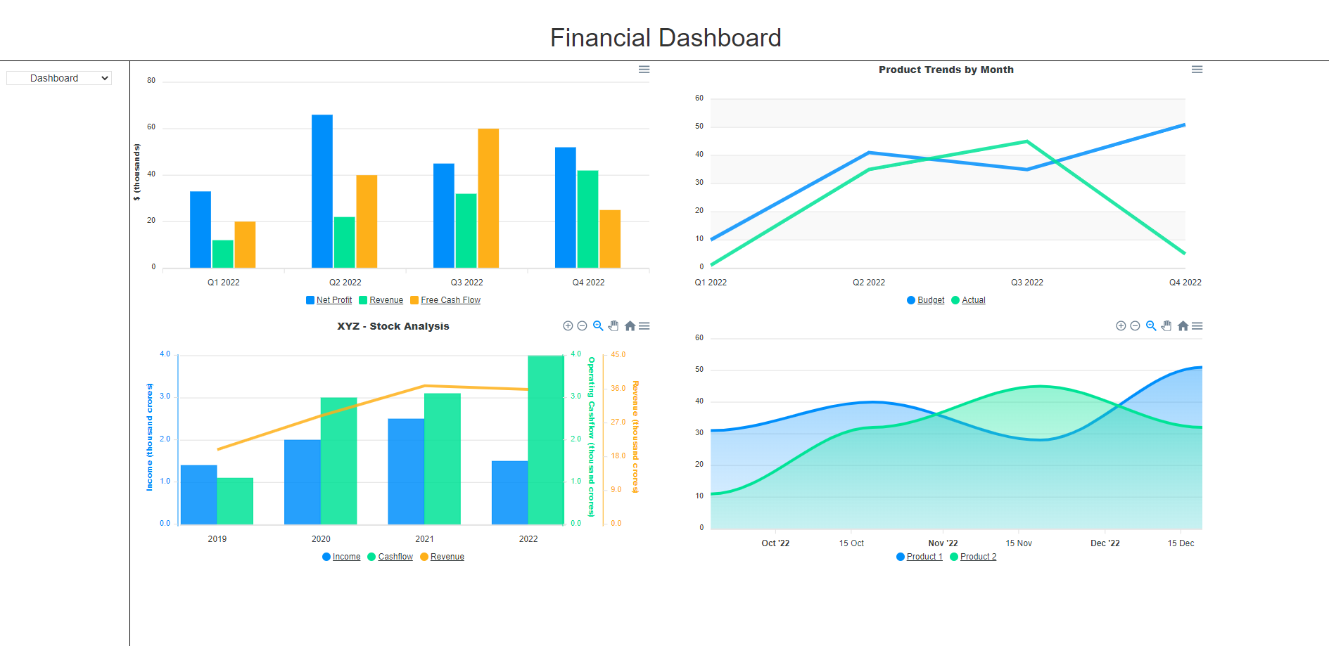The image size is (1329, 646).
Task: Open the Dashboard dropdown selector
Action: (59, 78)
